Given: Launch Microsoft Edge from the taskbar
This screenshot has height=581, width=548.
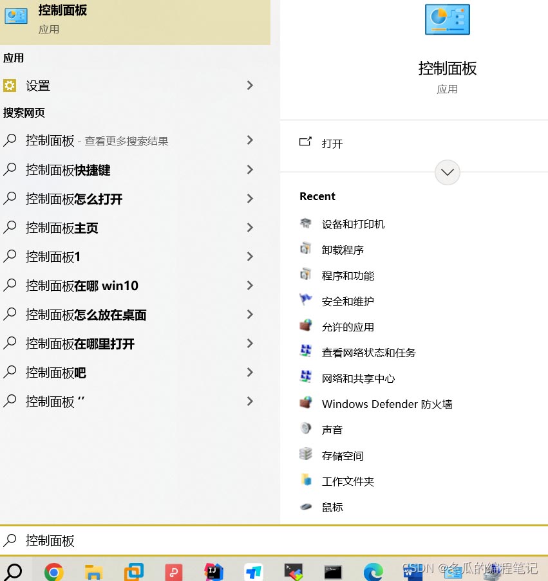Looking at the screenshot, I should click(x=373, y=572).
